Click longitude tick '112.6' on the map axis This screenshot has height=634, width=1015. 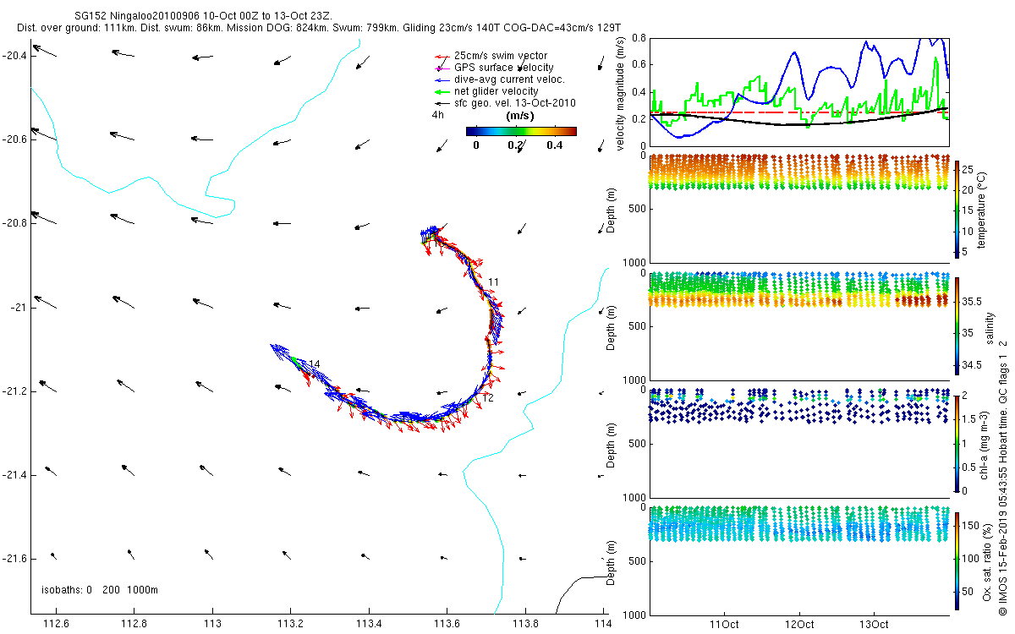pyautogui.click(x=56, y=624)
